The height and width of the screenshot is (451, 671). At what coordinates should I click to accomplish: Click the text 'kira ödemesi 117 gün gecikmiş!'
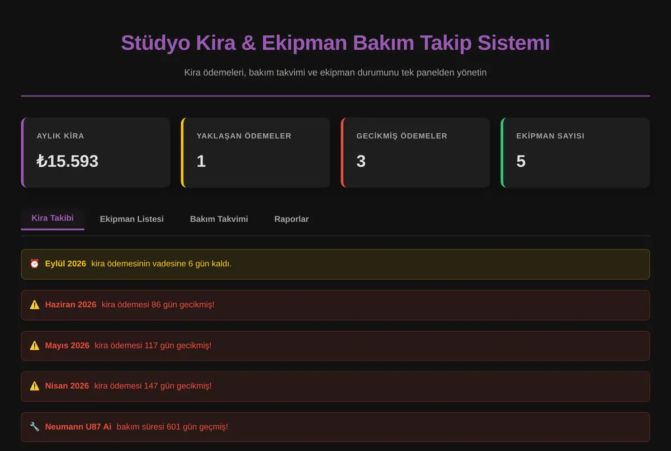153,345
